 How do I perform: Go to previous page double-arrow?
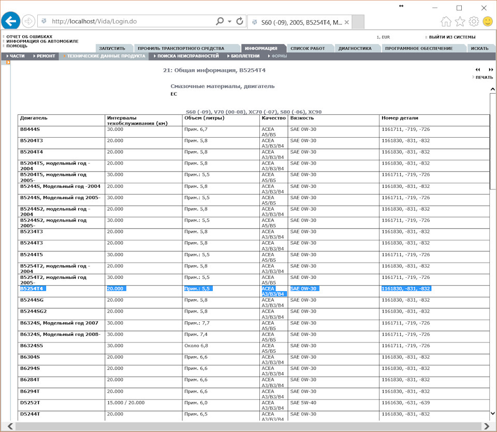click(477, 70)
